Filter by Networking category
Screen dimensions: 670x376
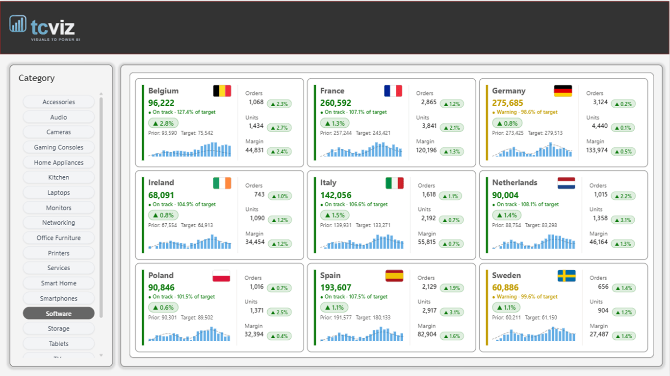[59, 223]
